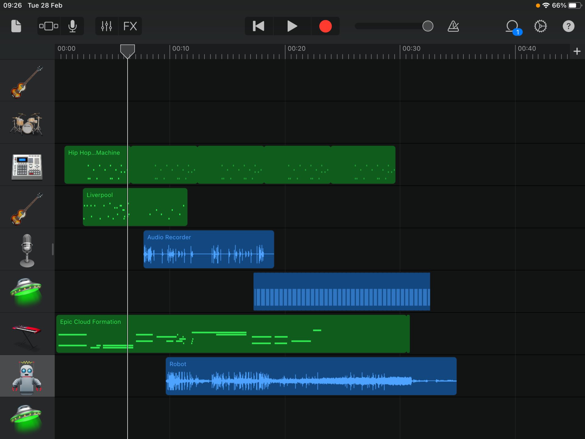
Task: Tap the FX button
Action: [x=130, y=26]
